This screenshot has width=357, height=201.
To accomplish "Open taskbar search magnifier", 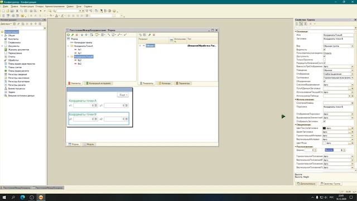I will click(x=13, y=197).
